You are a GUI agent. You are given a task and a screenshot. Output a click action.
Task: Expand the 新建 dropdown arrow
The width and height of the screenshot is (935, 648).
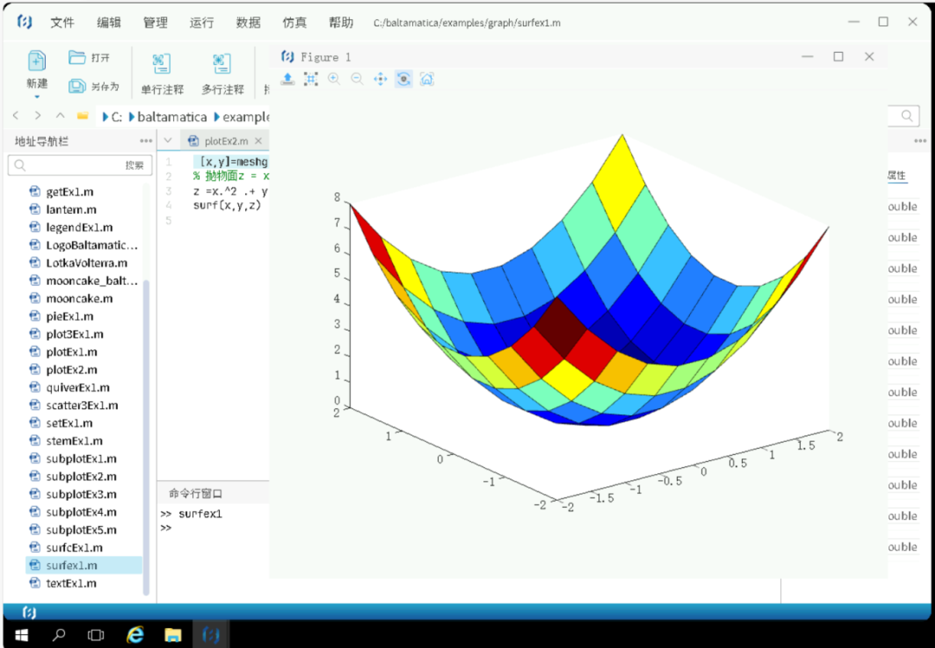(36, 97)
